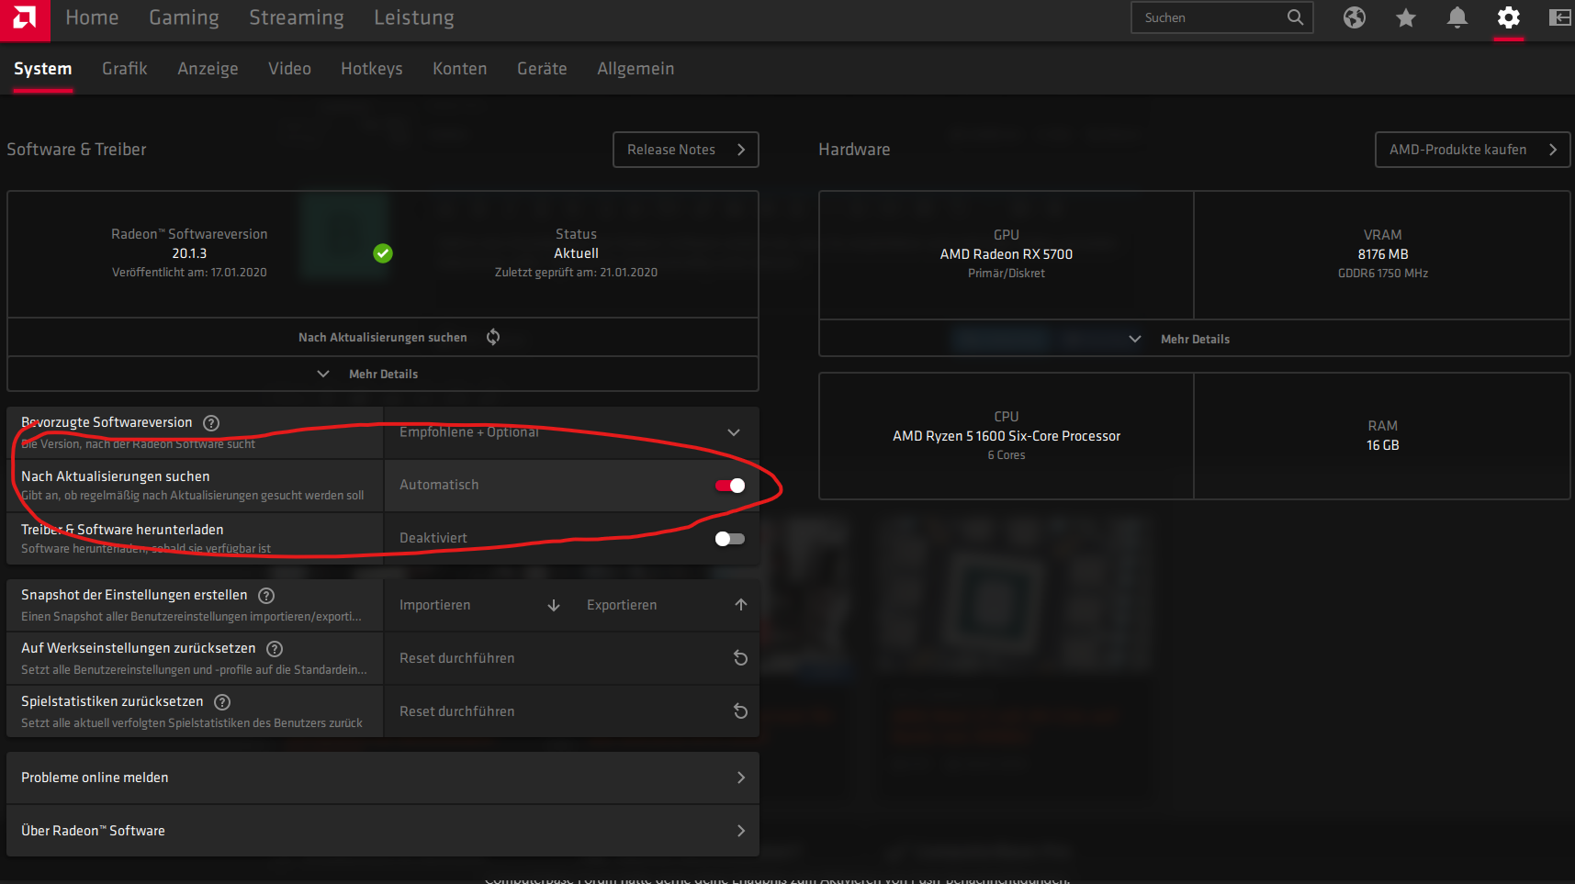Screen dimensions: 1575x884
Task: Click the AMD logo icon
Action: (25, 18)
